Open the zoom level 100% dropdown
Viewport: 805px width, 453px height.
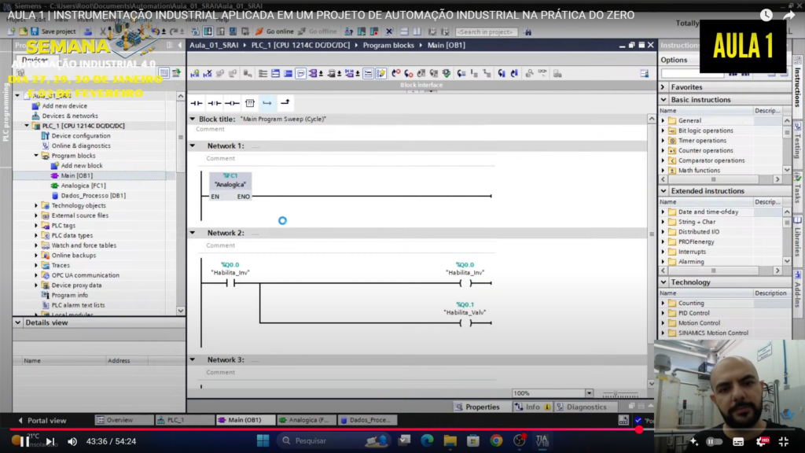(589, 393)
